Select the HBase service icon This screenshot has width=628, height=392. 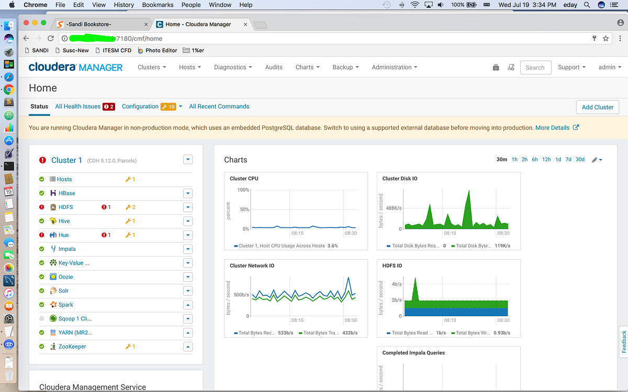[53, 193]
